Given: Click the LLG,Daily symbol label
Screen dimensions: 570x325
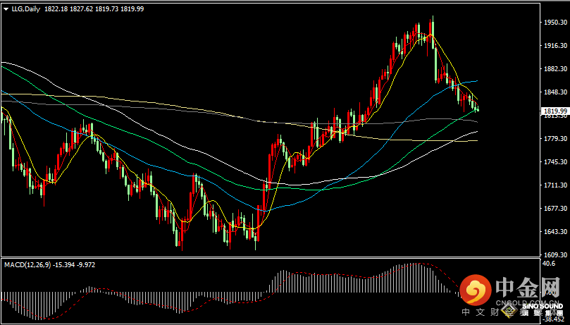Looking at the screenshot, I should pyautogui.click(x=25, y=9).
